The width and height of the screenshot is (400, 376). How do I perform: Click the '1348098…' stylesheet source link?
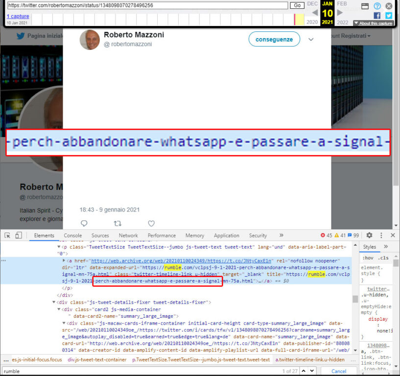(x=378, y=345)
